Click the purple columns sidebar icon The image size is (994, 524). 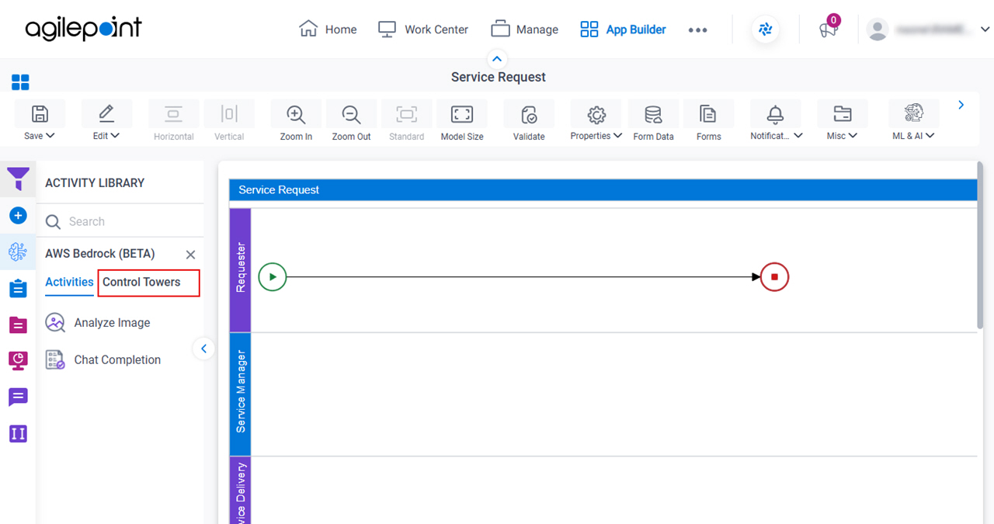pyautogui.click(x=18, y=434)
